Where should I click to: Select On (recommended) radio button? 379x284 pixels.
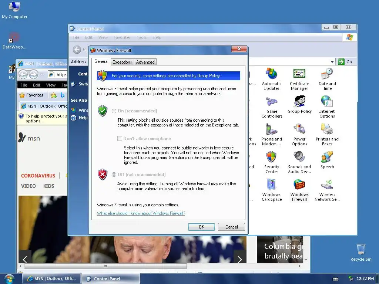pos(114,111)
